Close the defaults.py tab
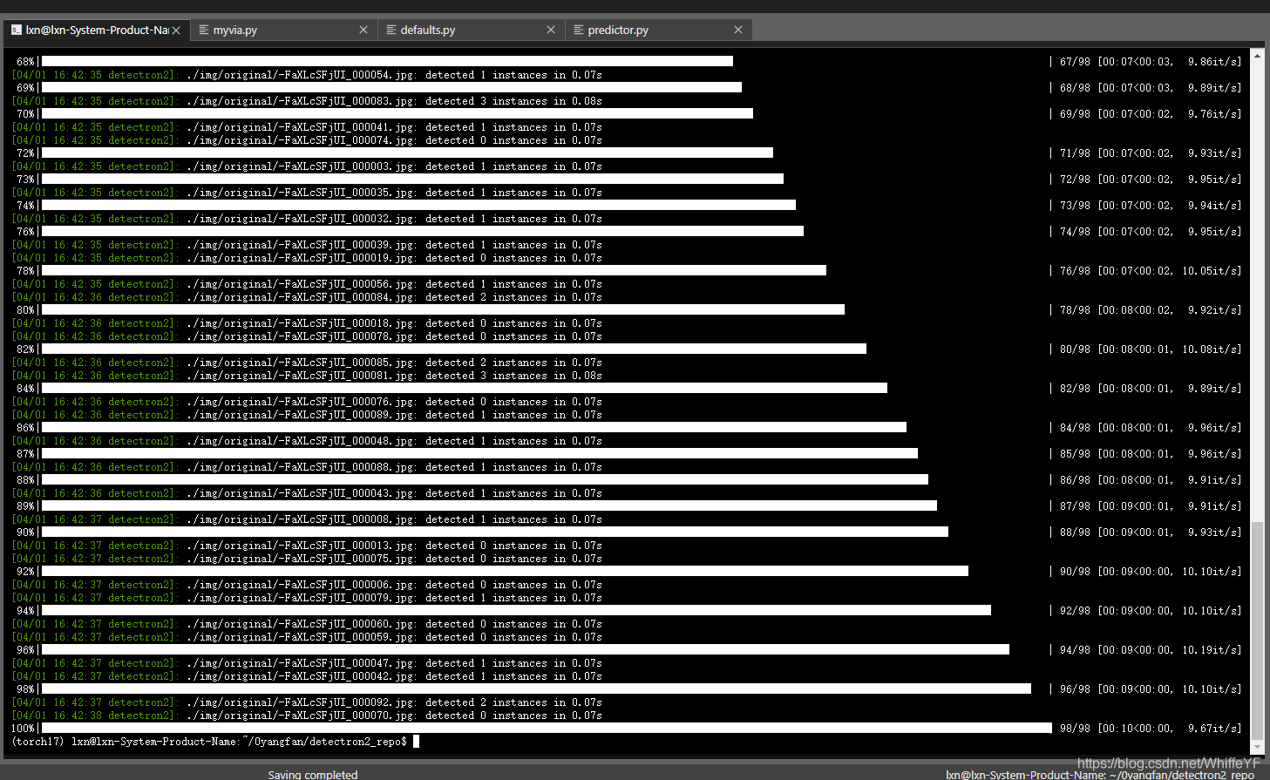1270x780 pixels. coord(551,30)
